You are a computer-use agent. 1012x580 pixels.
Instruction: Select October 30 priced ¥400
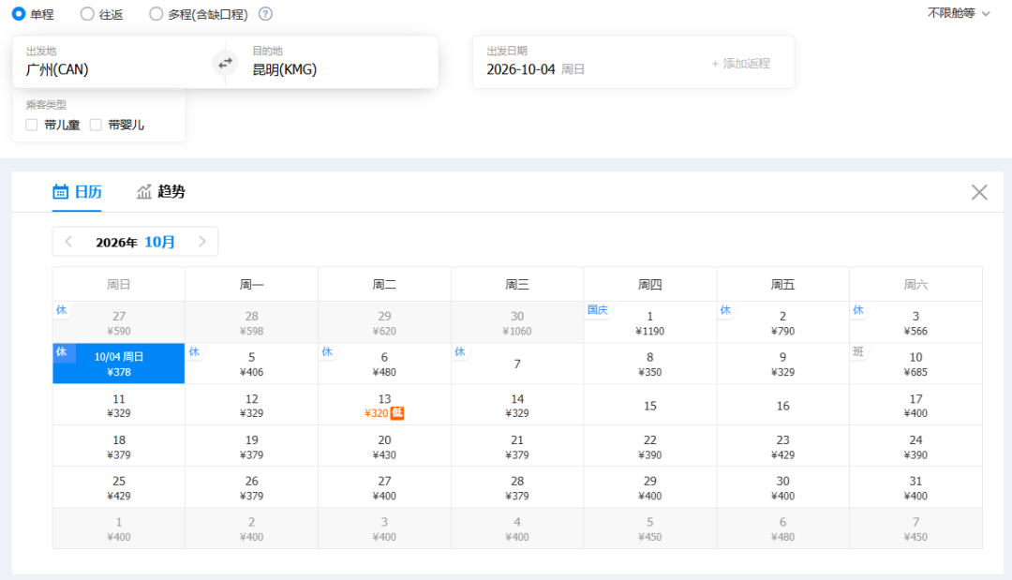pyautogui.click(x=782, y=488)
